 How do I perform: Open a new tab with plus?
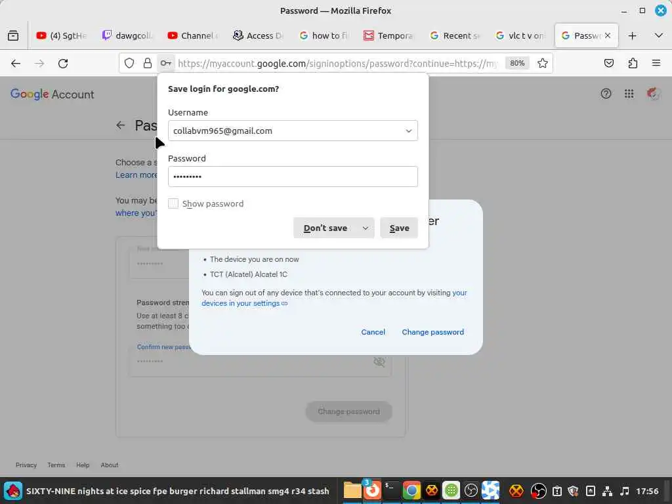tap(632, 35)
